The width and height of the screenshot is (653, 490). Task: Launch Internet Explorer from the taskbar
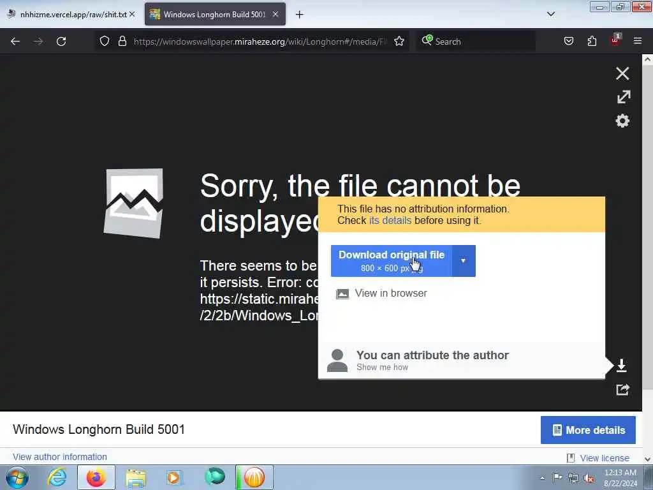click(x=57, y=477)
